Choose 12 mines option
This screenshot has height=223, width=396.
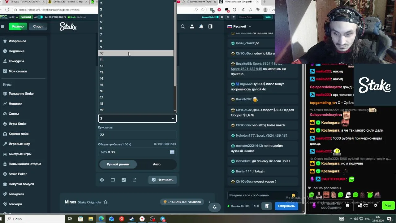(136, 66)
